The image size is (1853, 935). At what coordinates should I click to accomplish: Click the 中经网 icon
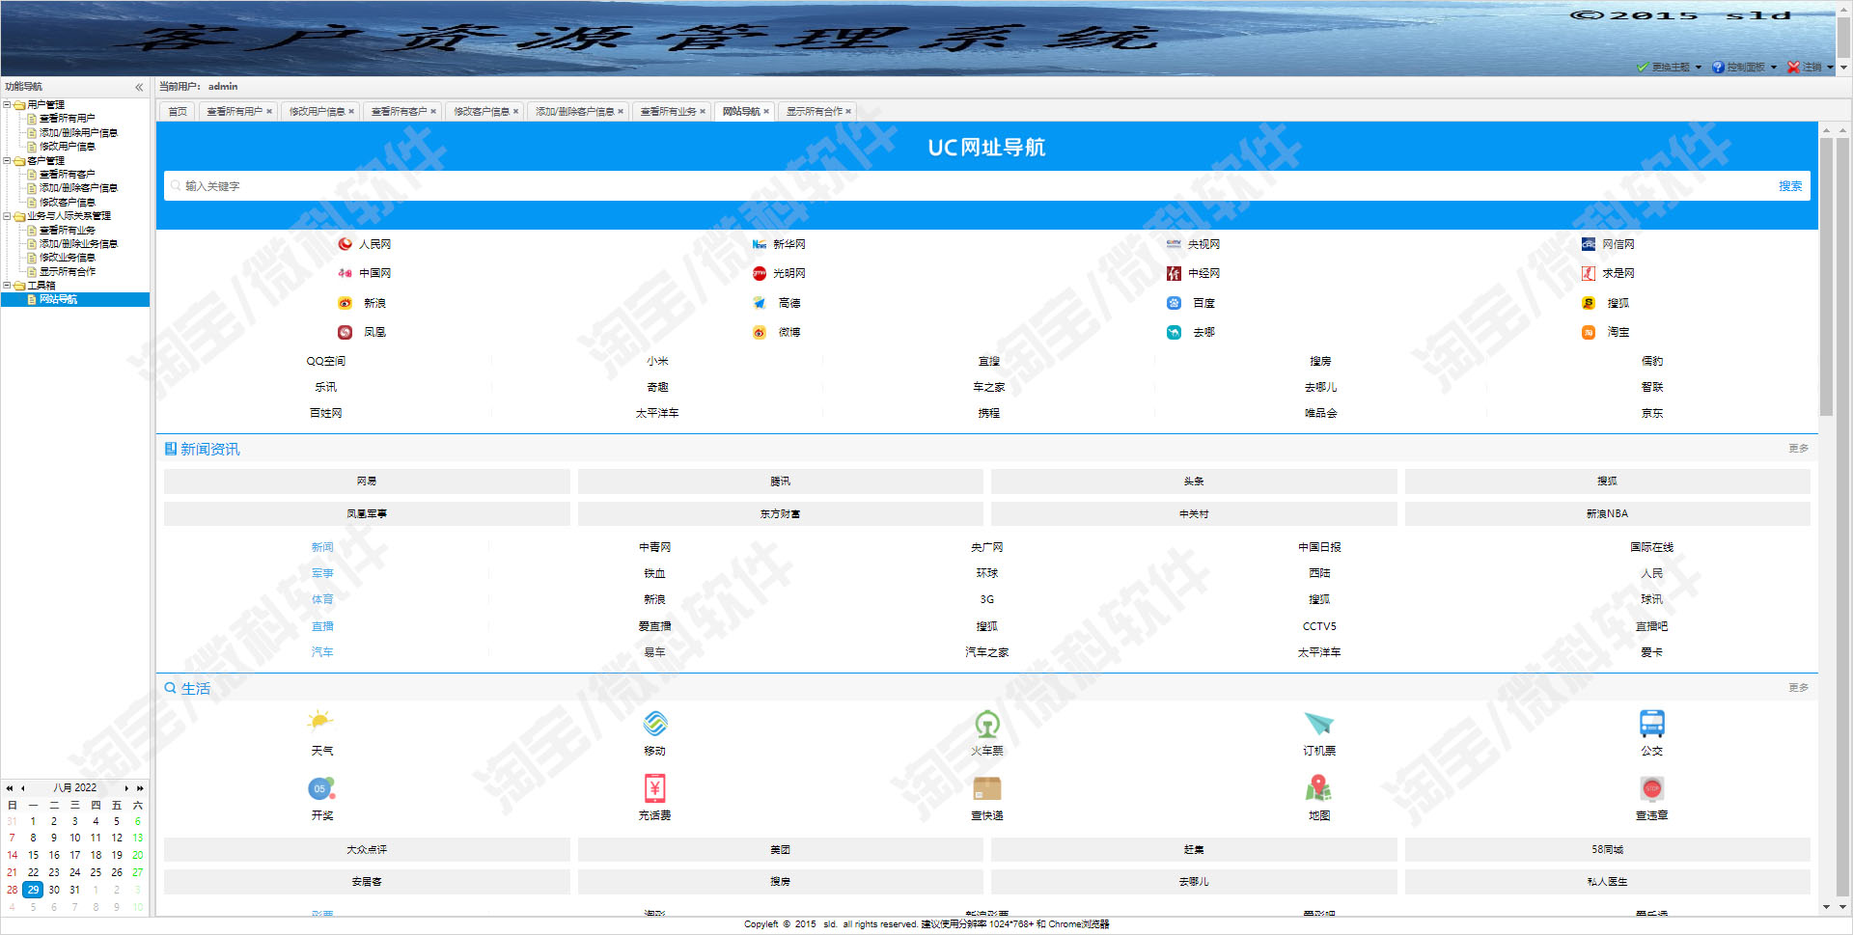[x=1174, y=273]
